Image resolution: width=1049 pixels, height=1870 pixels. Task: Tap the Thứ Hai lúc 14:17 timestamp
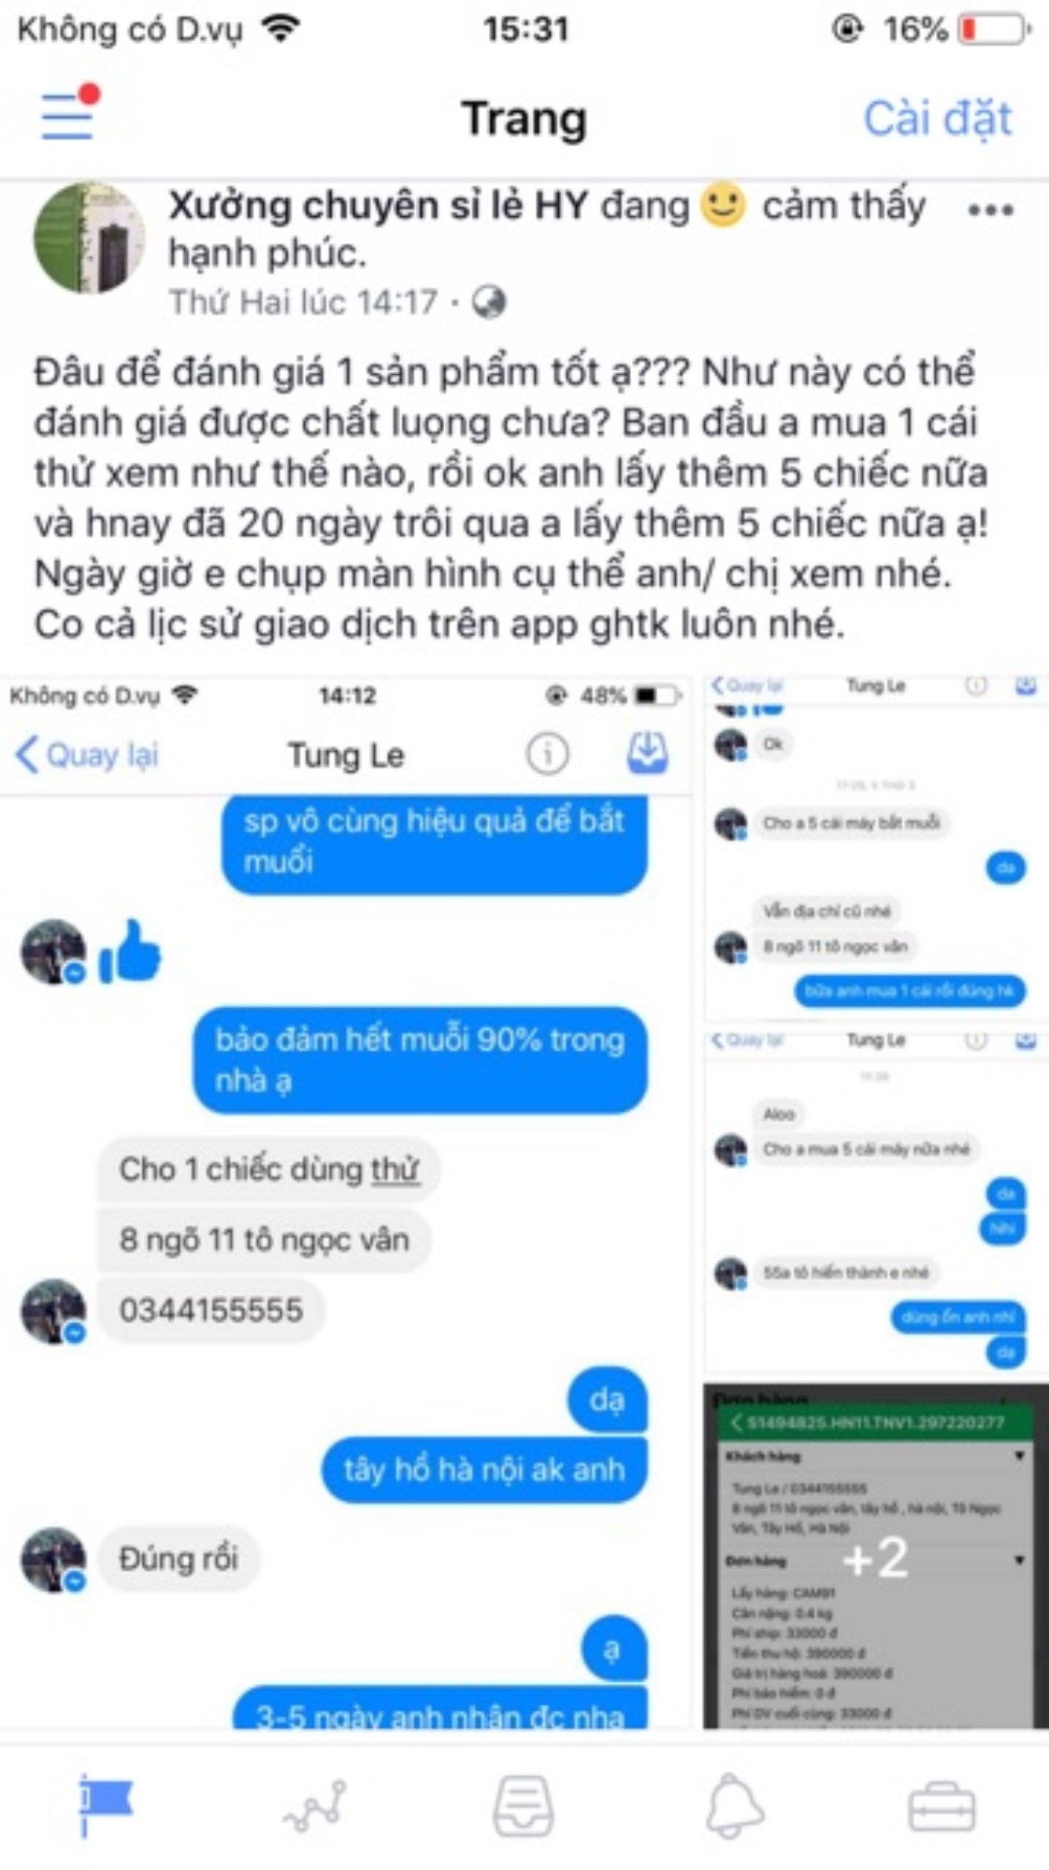tap(303, 302)
